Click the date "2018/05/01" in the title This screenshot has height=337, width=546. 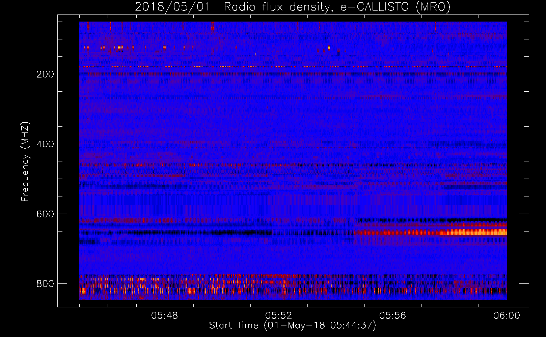pyautogui.click(x=172, y=7)
